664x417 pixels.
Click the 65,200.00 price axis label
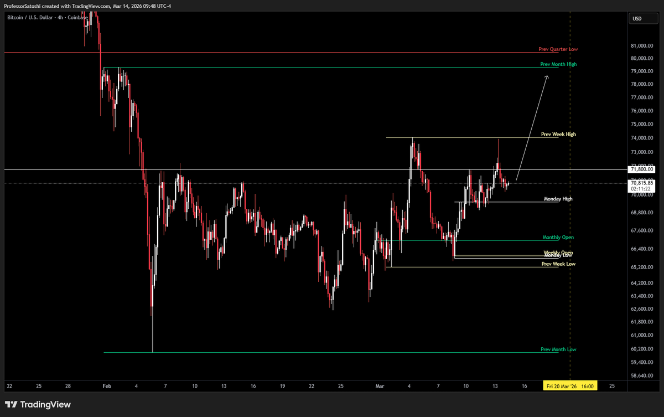[x=642, y=267]
